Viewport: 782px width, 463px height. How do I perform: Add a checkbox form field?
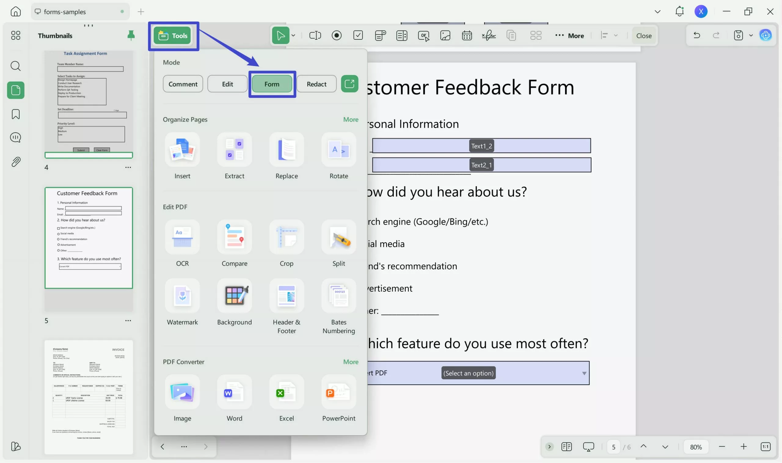point(358,35)
